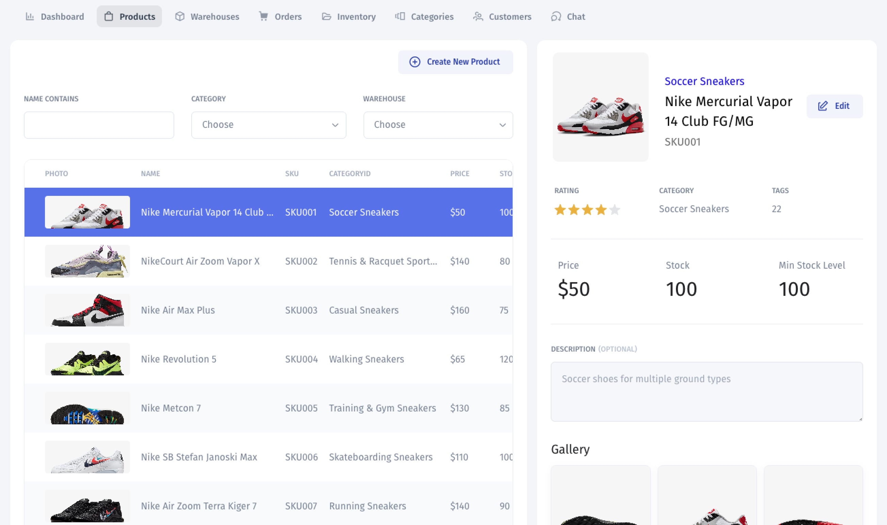Click the Chat headset icon
The height and width of the screenshot is (525, 887).
(556, 17)
